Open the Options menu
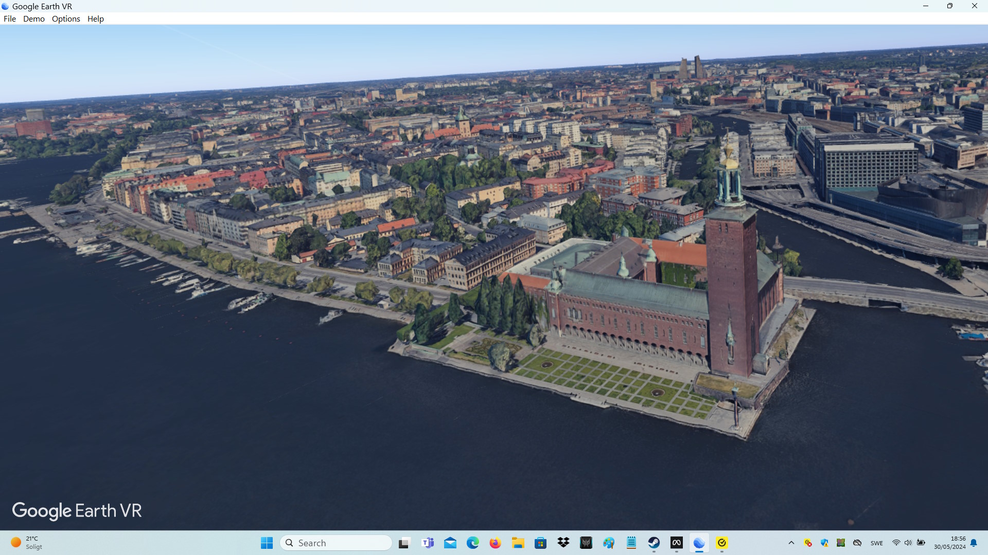This screenshot has height=555, width=988. [x=66, y=19]
